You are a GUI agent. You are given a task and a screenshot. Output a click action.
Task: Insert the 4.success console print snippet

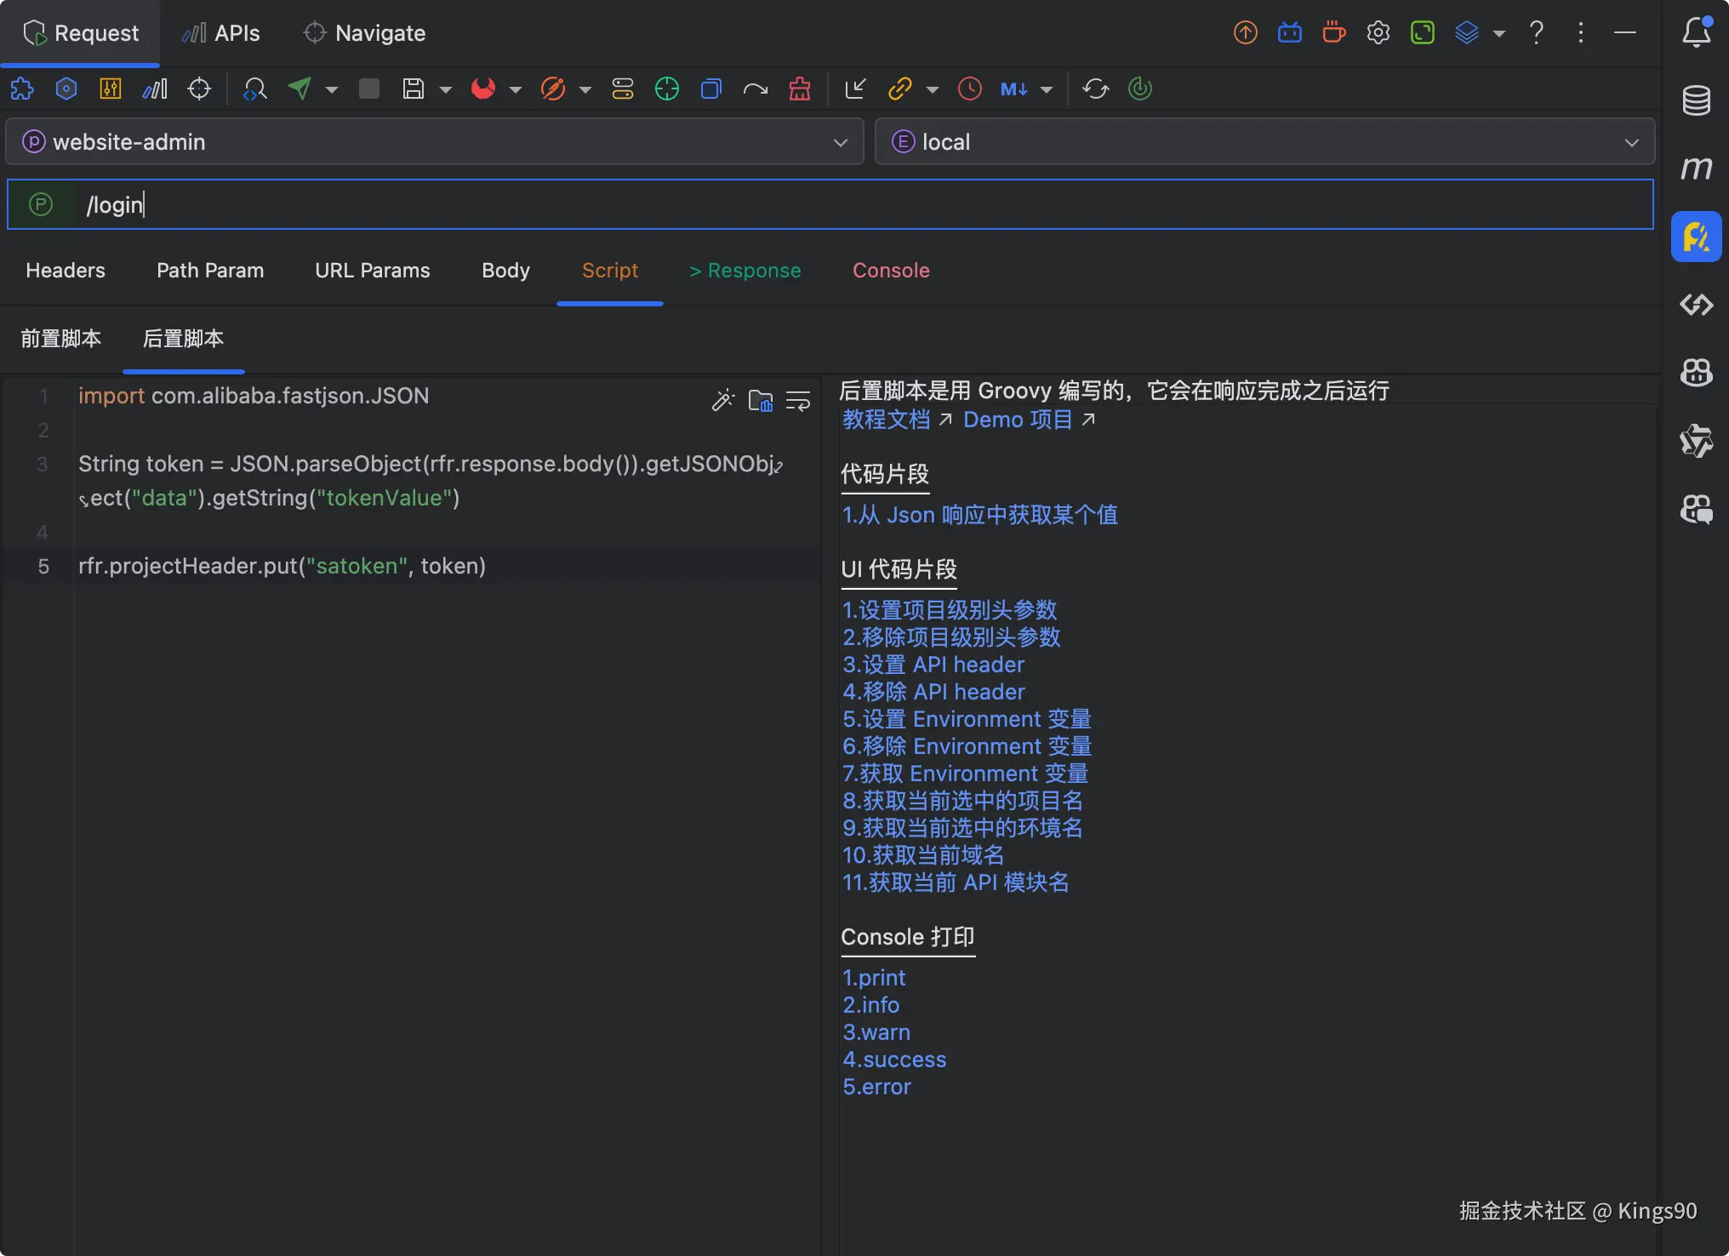(x=894, y=1059)
